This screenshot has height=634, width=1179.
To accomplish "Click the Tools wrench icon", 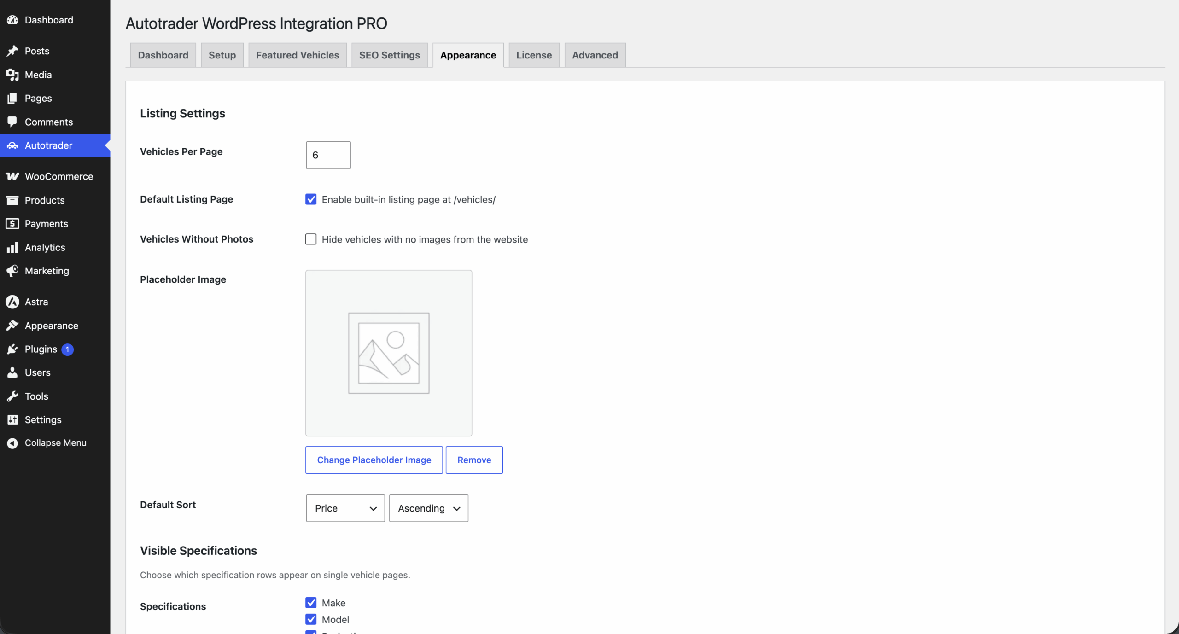I will pos(12,396).
